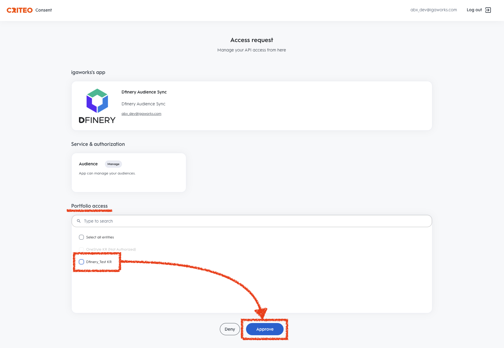This screenshot has height=348, width=504.
Task: Click the Service & authorization heading
Action: pos(98,144)
